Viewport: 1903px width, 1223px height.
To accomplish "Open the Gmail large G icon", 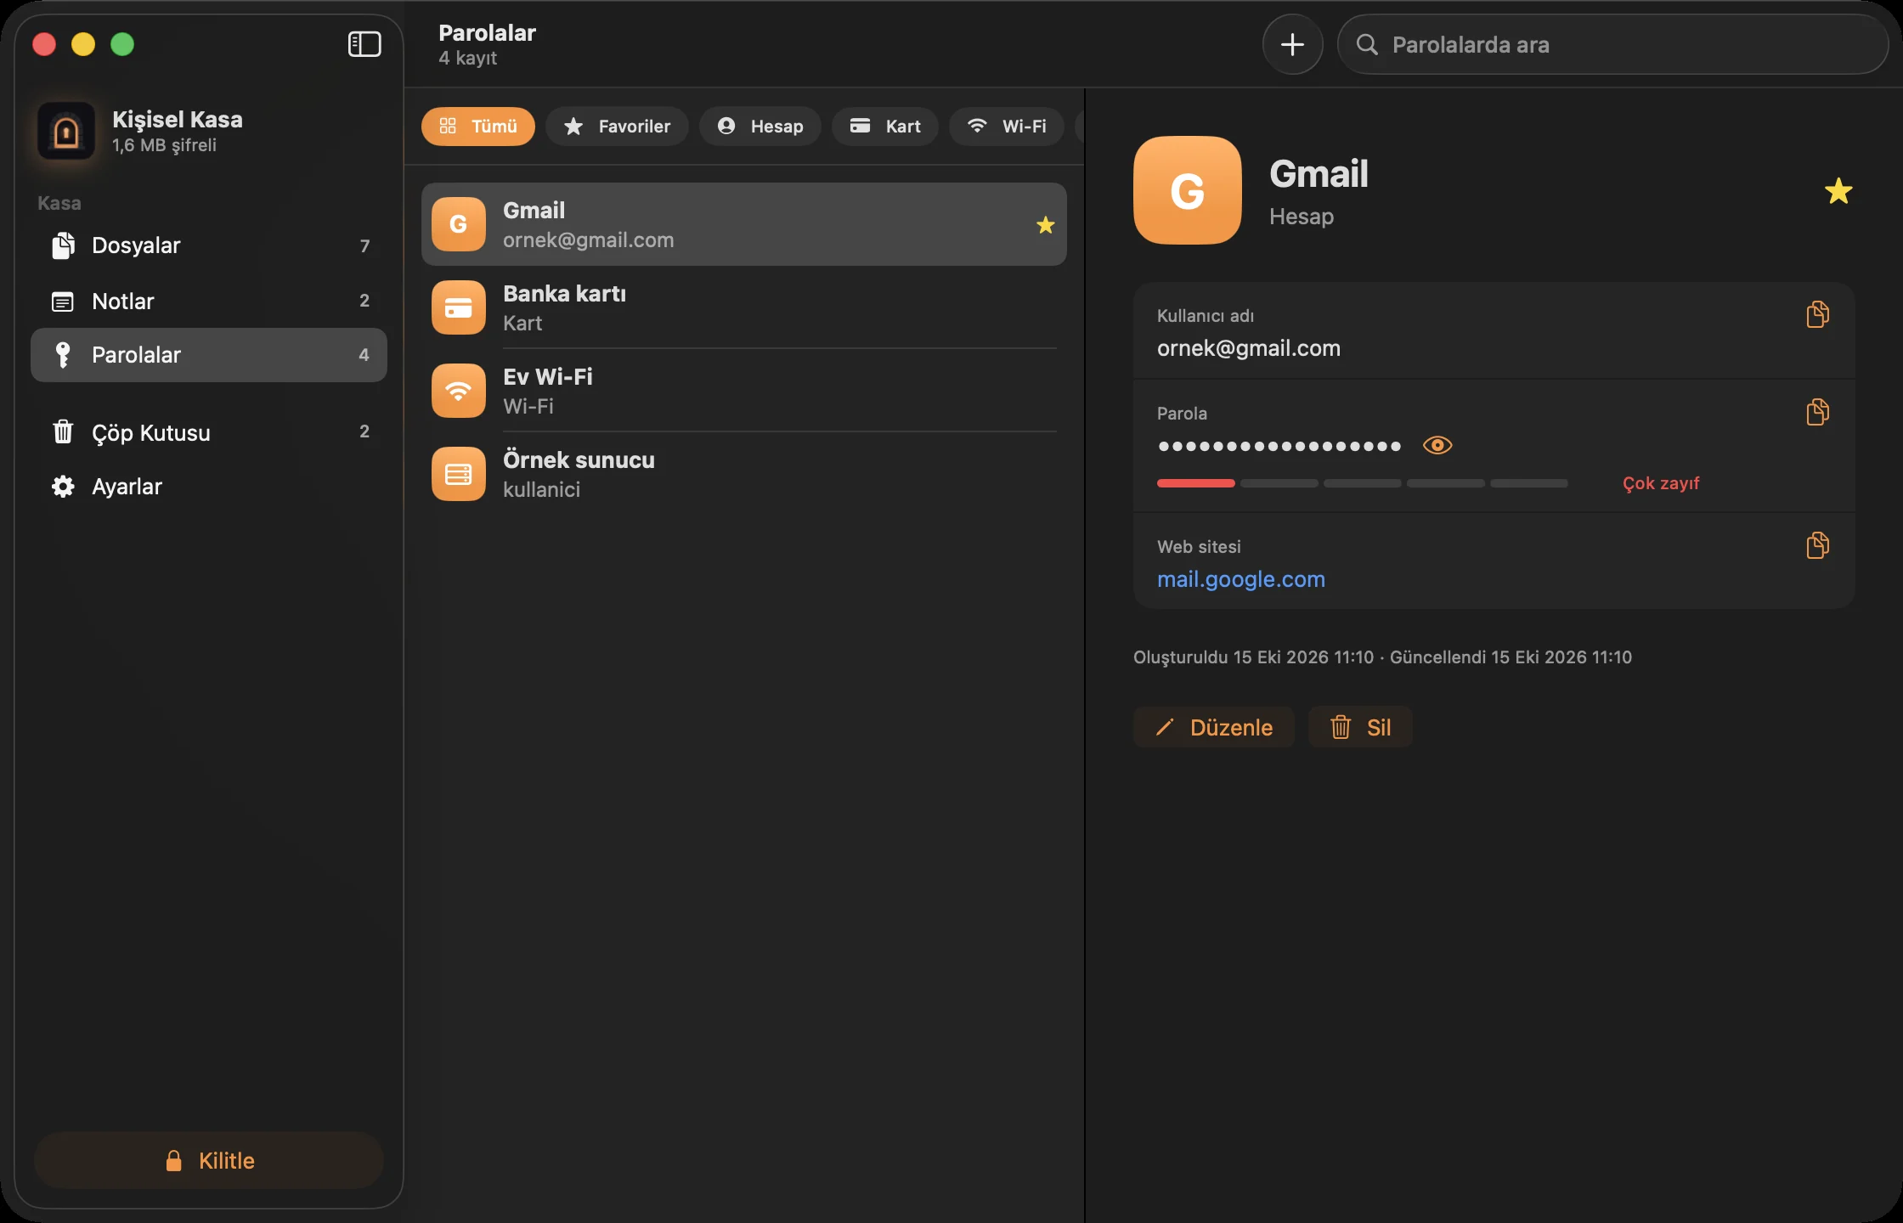I will click(x=1187, y=190).
